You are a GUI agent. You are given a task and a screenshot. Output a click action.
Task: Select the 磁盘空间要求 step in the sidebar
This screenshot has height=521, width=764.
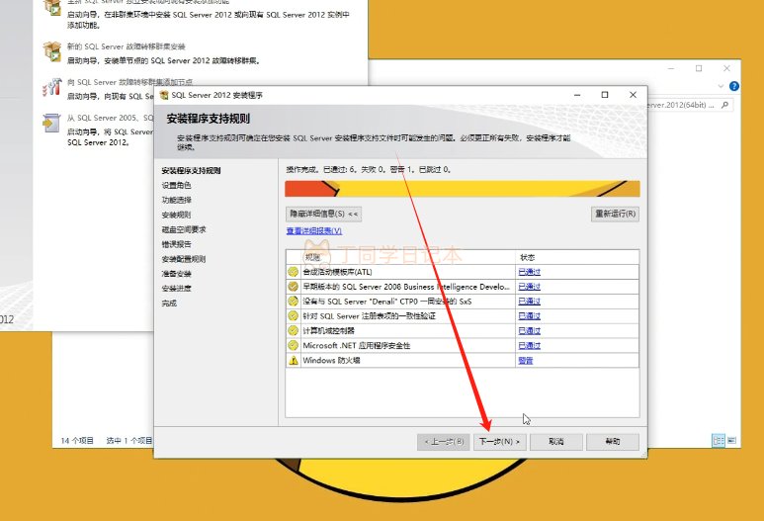(184, 229)
